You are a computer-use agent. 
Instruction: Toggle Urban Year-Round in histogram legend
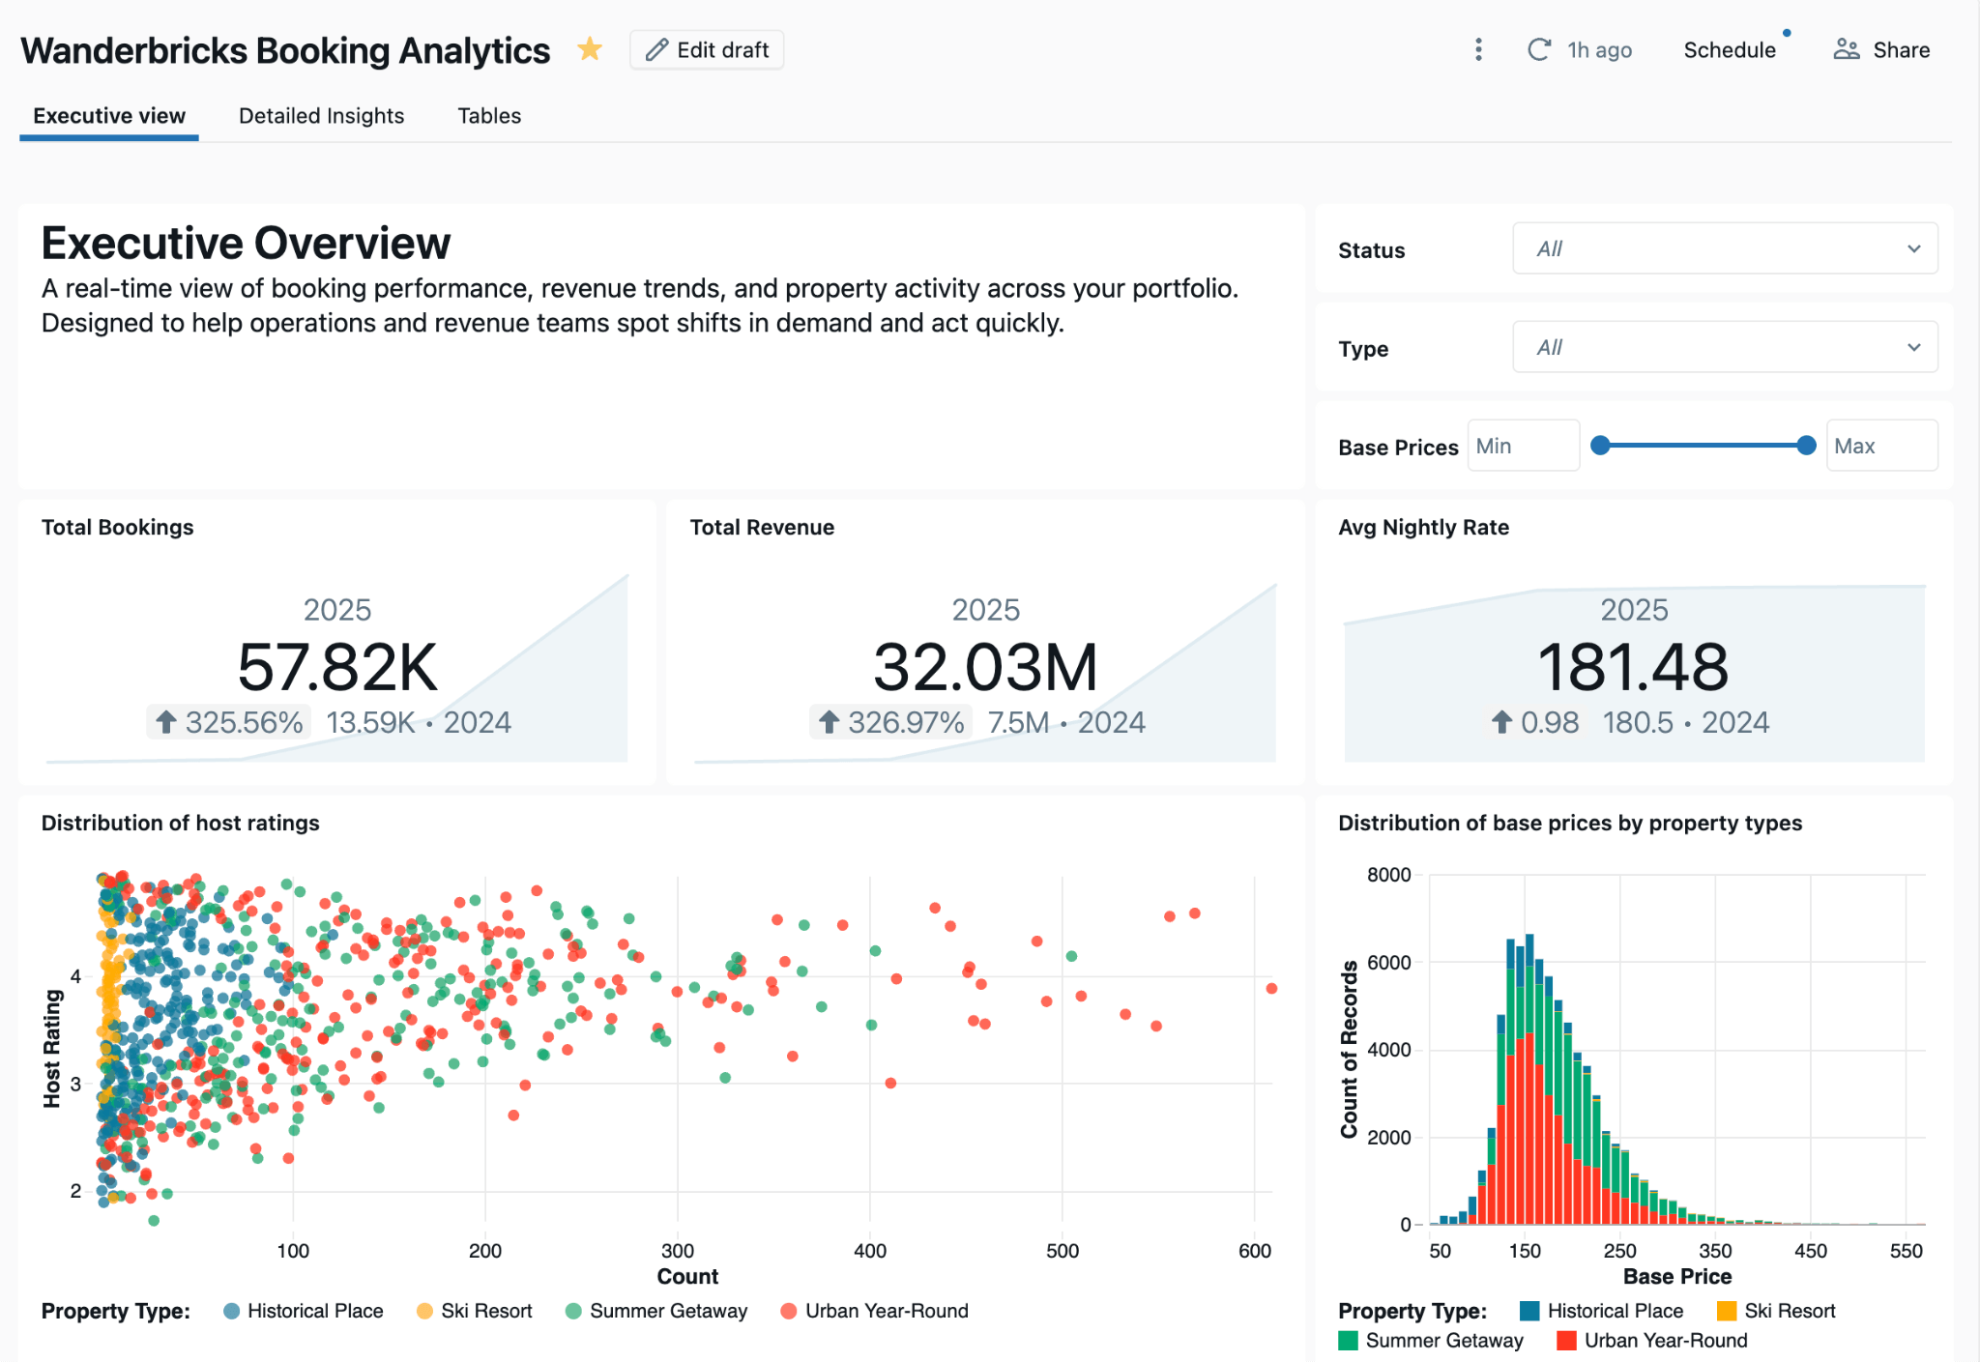click(x=1652, y=1341)
